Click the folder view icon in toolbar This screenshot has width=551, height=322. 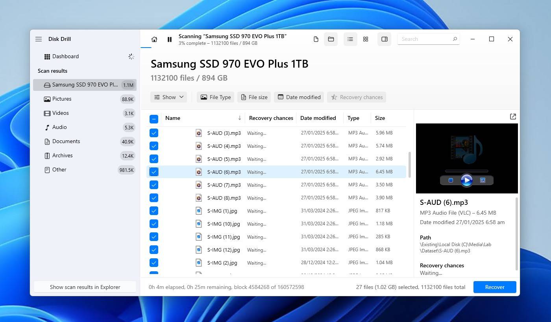[331, 39]
